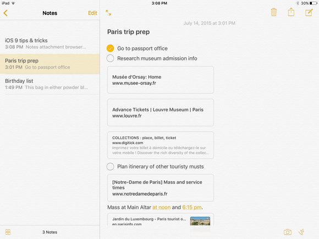Viewport: 319px width, 239px height.
Task: Open the attachments browser grid icon
Action: pyautogui.click(x=8, y=232)
